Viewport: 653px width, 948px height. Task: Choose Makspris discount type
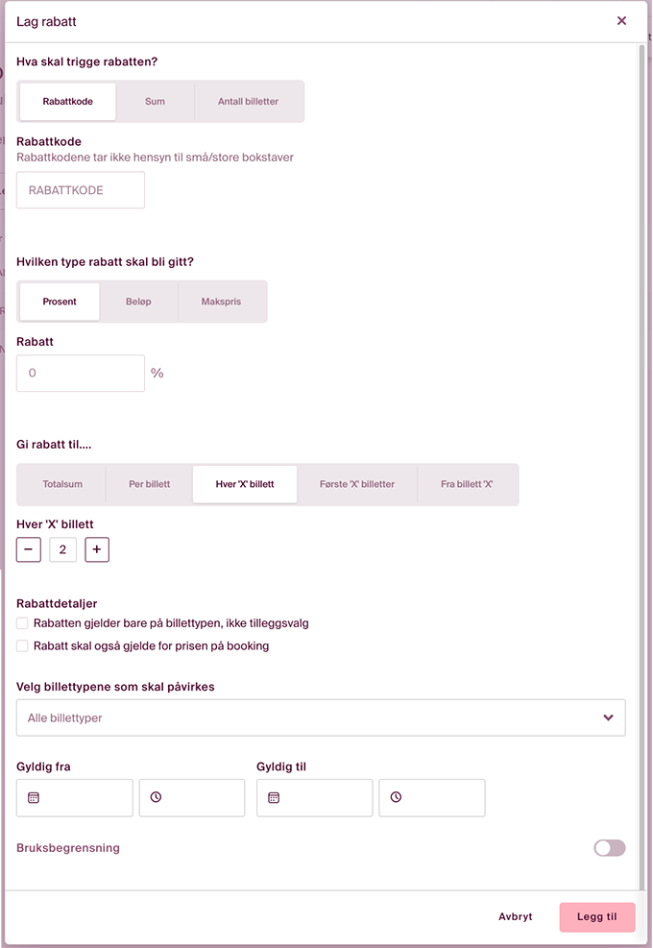(221, 302)
